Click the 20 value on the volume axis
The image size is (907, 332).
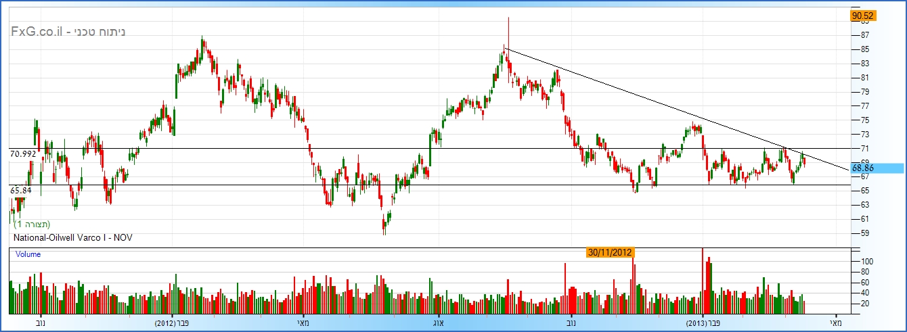point(865,304)
